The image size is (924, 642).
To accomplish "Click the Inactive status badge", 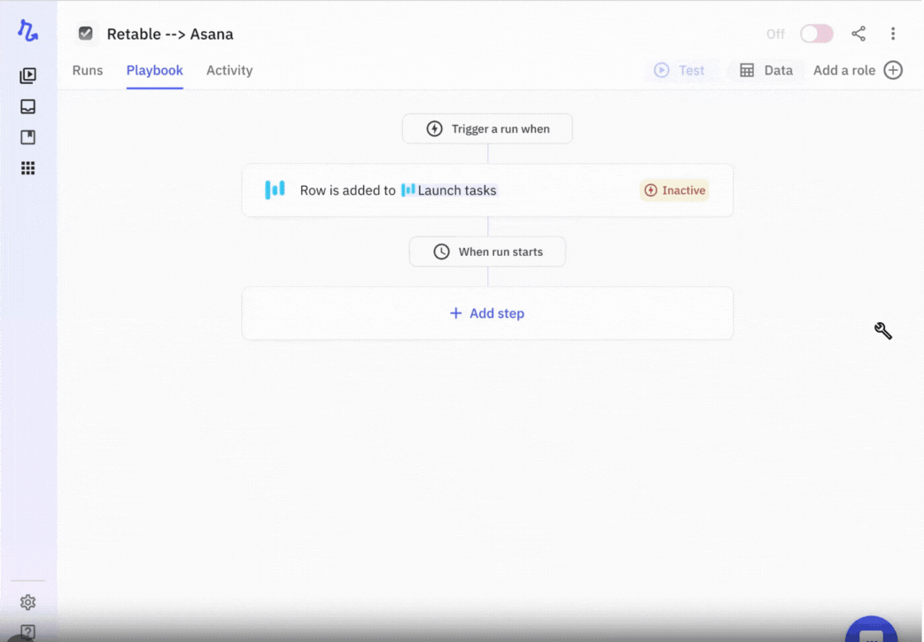I will [674, 190].
